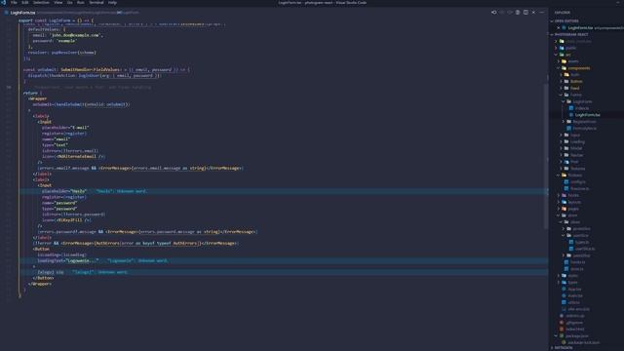Open the editor More Actions menu
Image resolution: width=624 pixels, height=351 pixels.
[542, 13]
